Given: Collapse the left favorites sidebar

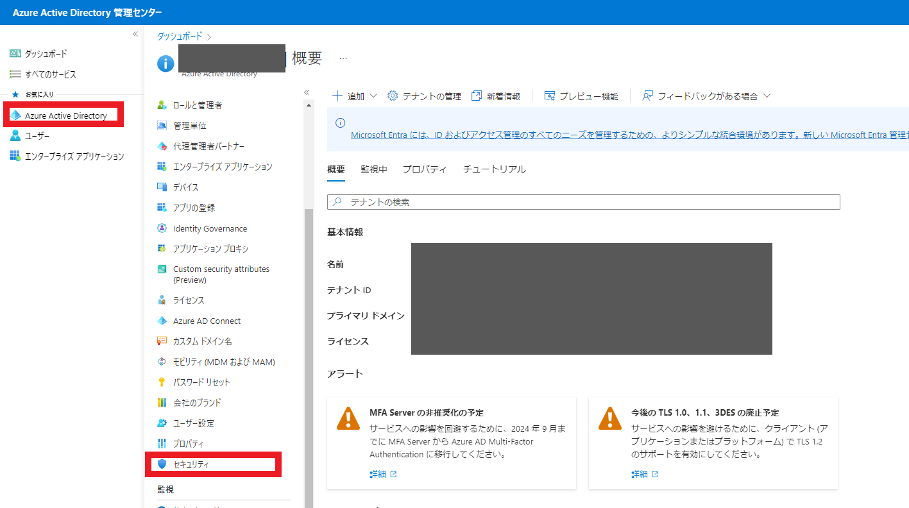Looking at the screenshot, I should coord(135,34).
